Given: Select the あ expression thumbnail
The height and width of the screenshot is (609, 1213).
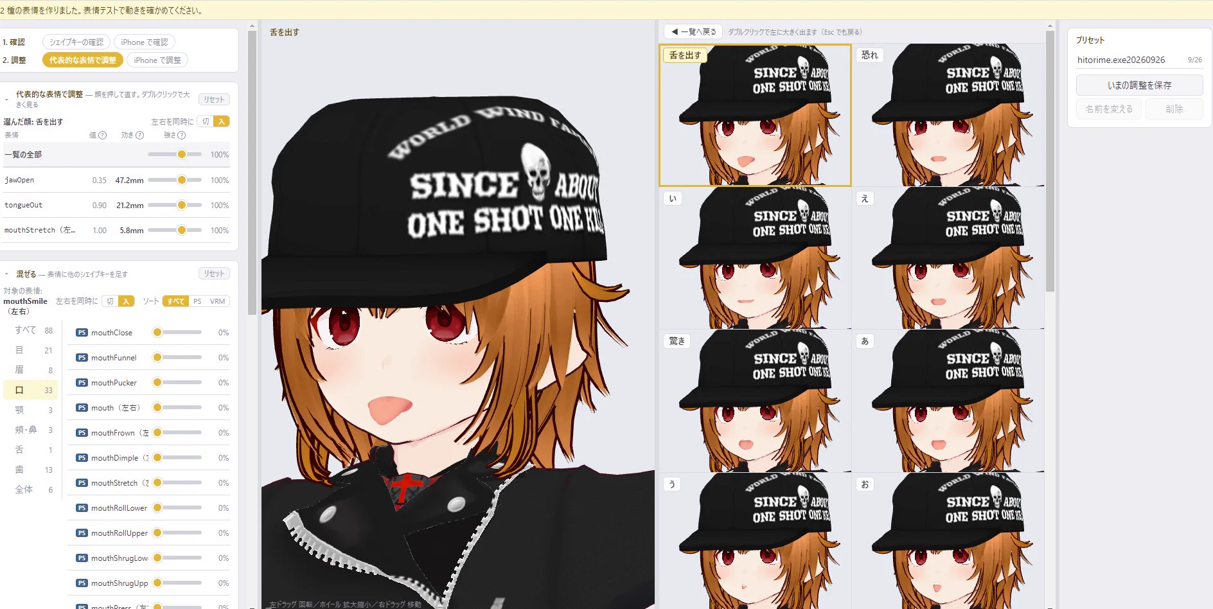Looking at the screenshot, I should coord(948,401).
